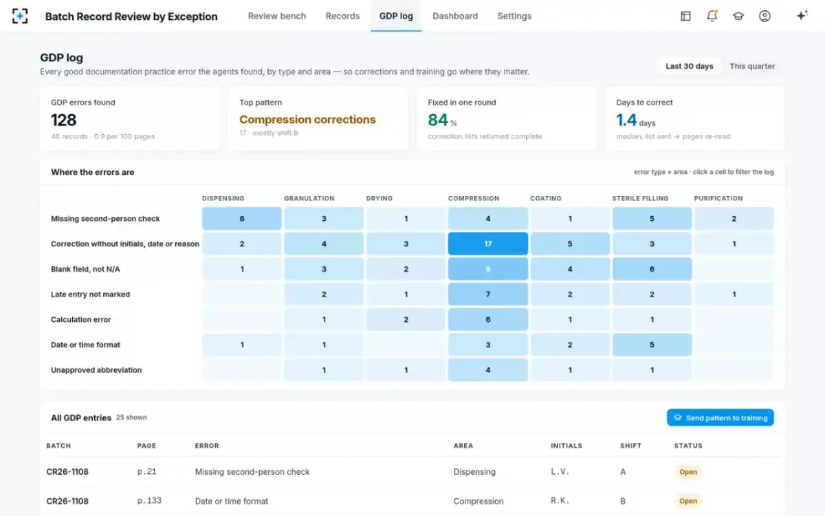
Task: Click Fixed in one round card
Action: tap(507, 118)
